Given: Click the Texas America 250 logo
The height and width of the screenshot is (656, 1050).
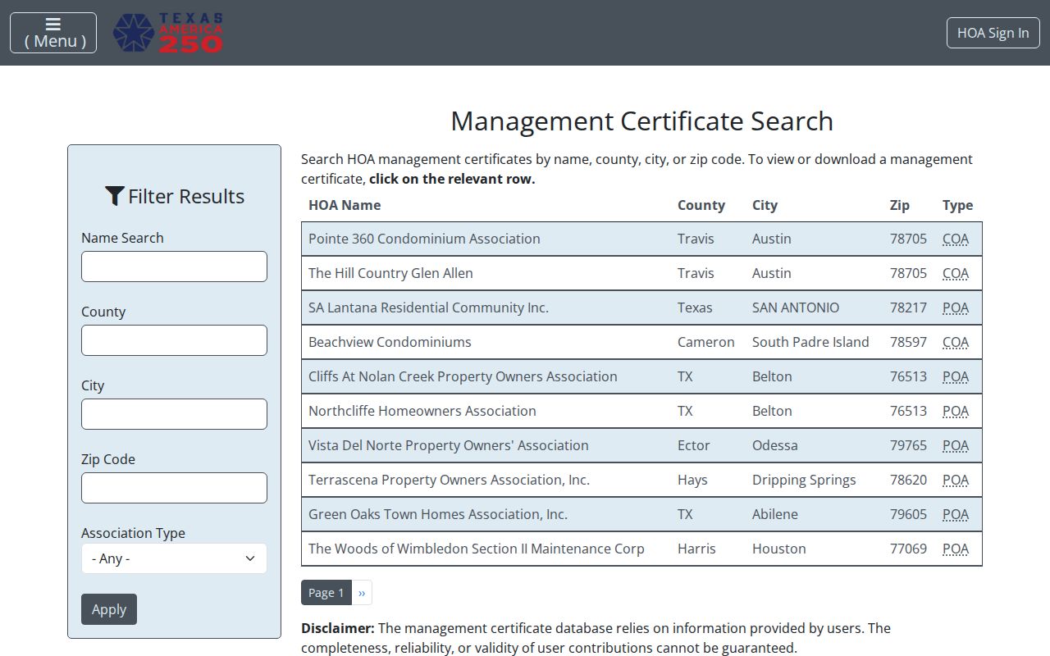Looking at the screenshot, I should tap(167, 33).
